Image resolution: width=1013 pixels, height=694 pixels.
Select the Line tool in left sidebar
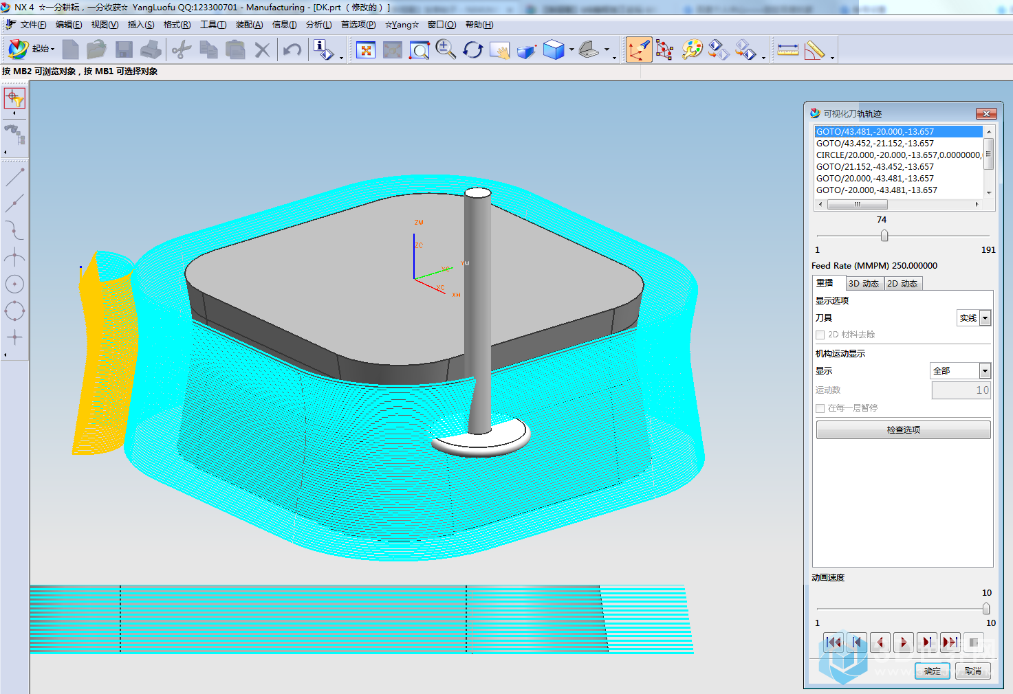14,177
